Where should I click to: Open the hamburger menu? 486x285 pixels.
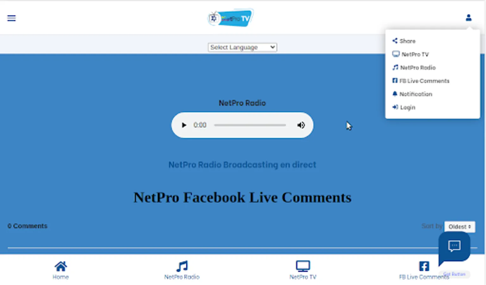[x=11, y=18]
